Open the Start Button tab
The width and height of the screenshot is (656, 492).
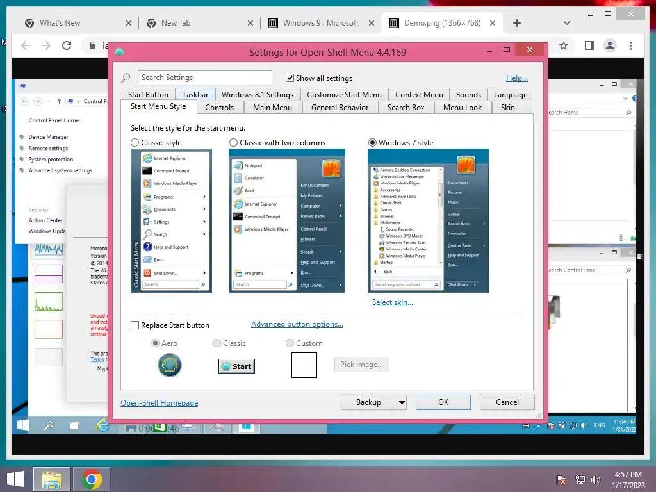pos(148,95)
